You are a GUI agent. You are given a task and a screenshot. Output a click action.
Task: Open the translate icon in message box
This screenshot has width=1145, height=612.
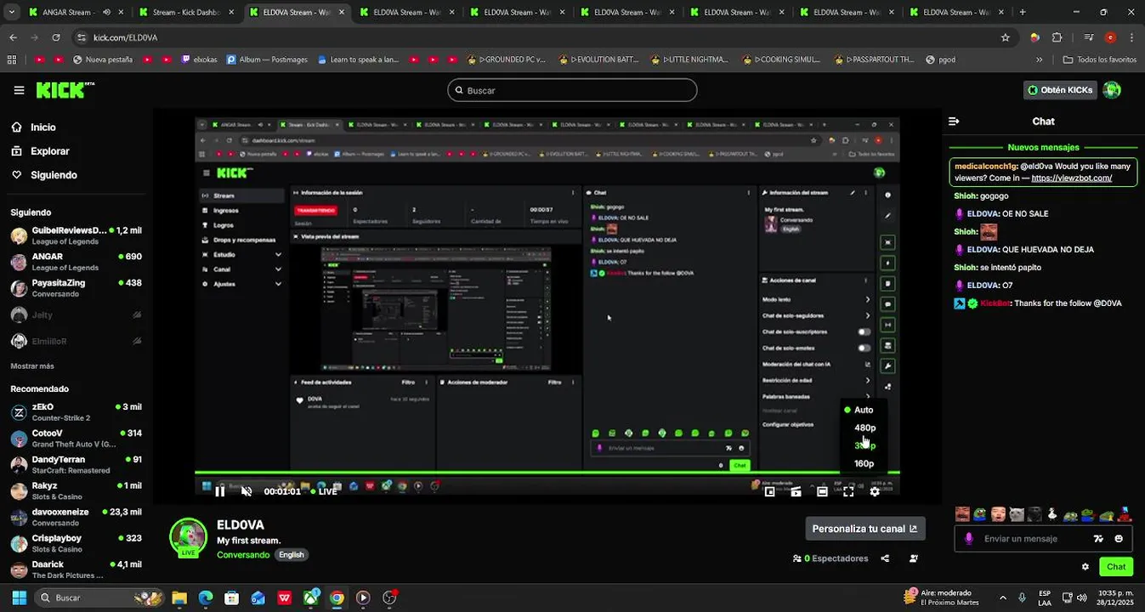(x=1098, y=538)
